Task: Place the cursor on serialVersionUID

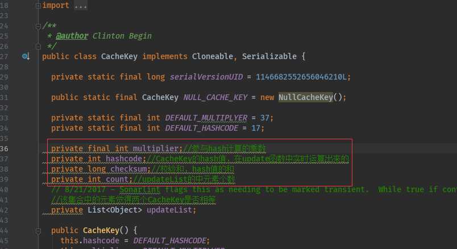Action: 206,77
